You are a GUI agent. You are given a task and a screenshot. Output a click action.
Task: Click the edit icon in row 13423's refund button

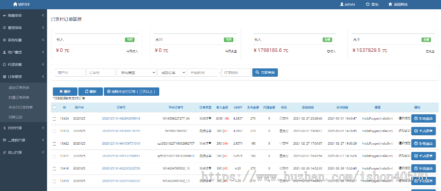[x=416, y=131]
